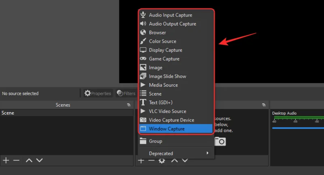Click the Game Capture gamepad icon
The image size is (324, 175).
click(143, 59)
